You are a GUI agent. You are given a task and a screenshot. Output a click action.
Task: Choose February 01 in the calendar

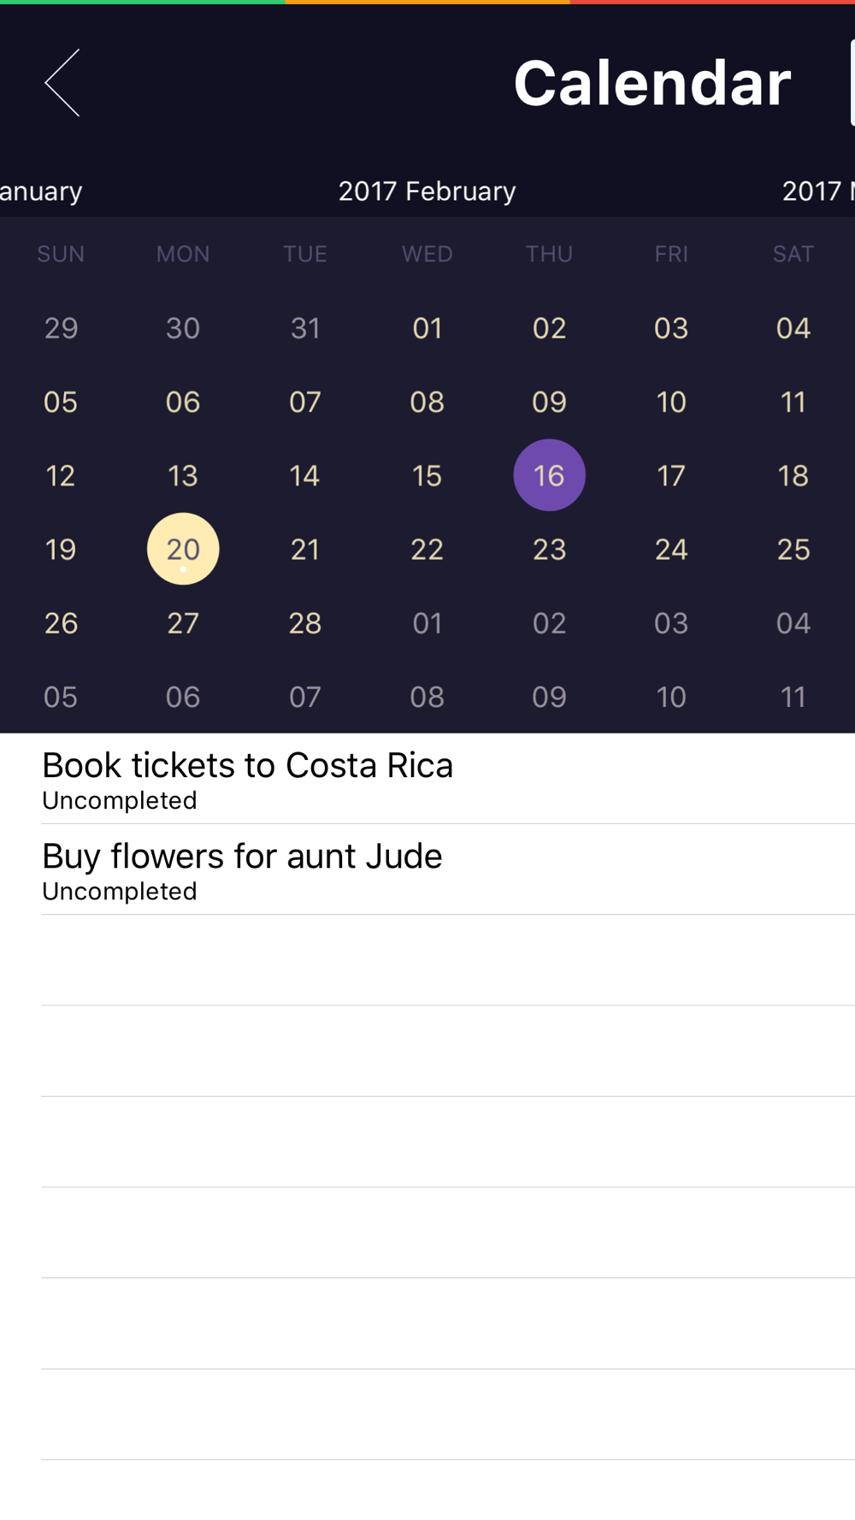[427, 328]
